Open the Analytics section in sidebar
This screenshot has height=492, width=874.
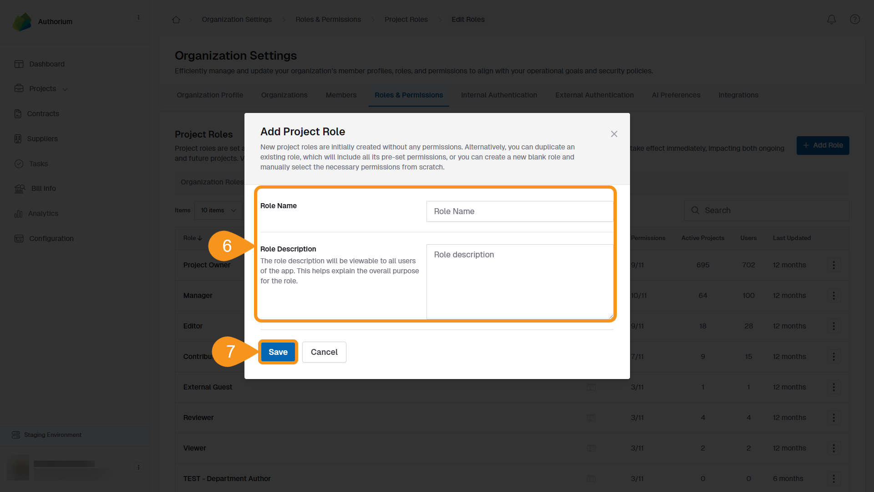click(x=43, y=213)
